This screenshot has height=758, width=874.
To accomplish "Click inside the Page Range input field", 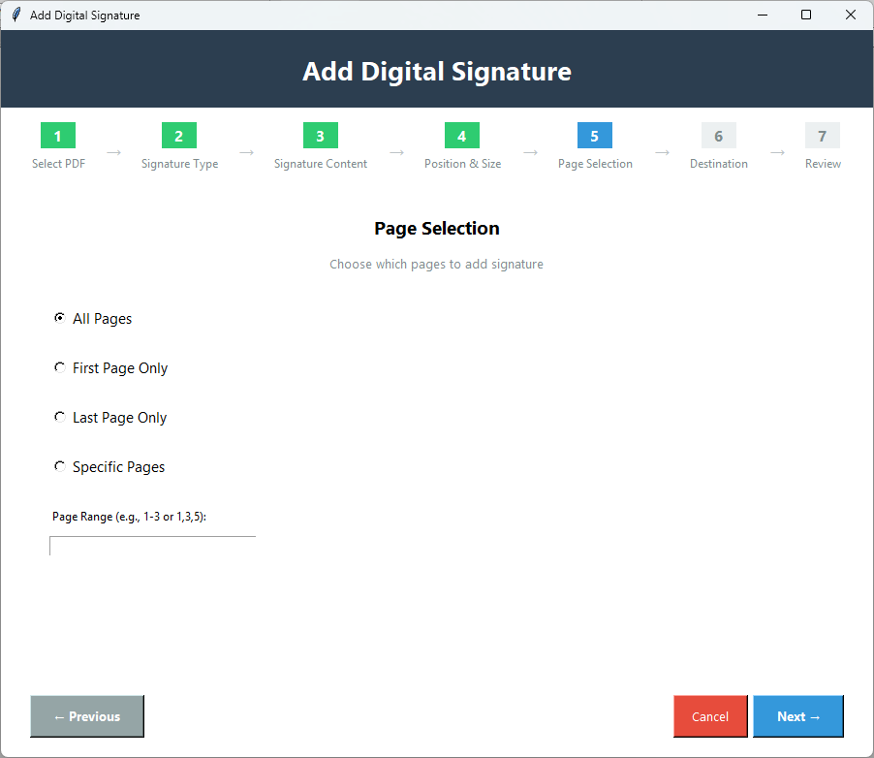I will [x=151, y=545].
